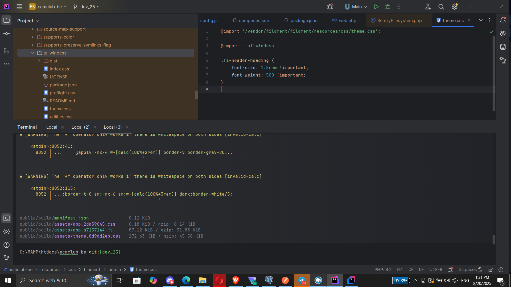The image size is (511, 287).
Task: Click the Code With Me icon
Action: [428, 7]
